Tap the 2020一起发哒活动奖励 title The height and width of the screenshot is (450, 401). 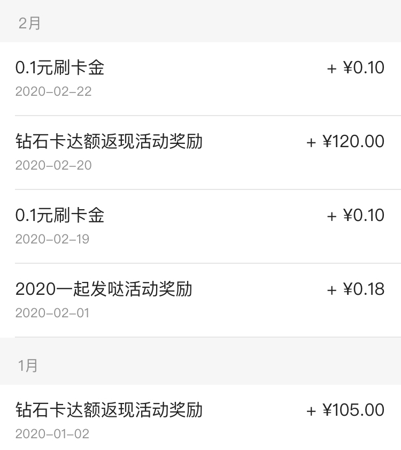[104, 289]
